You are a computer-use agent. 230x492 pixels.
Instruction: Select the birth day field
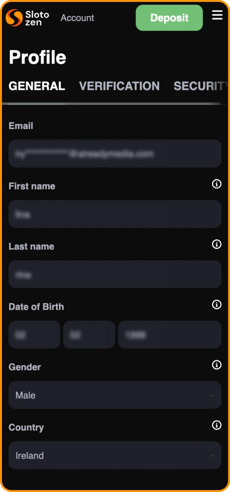pyautogui.click(x=34, y=335)
